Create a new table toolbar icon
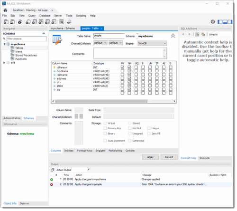The image size is (237, 211). coord(35,22)
